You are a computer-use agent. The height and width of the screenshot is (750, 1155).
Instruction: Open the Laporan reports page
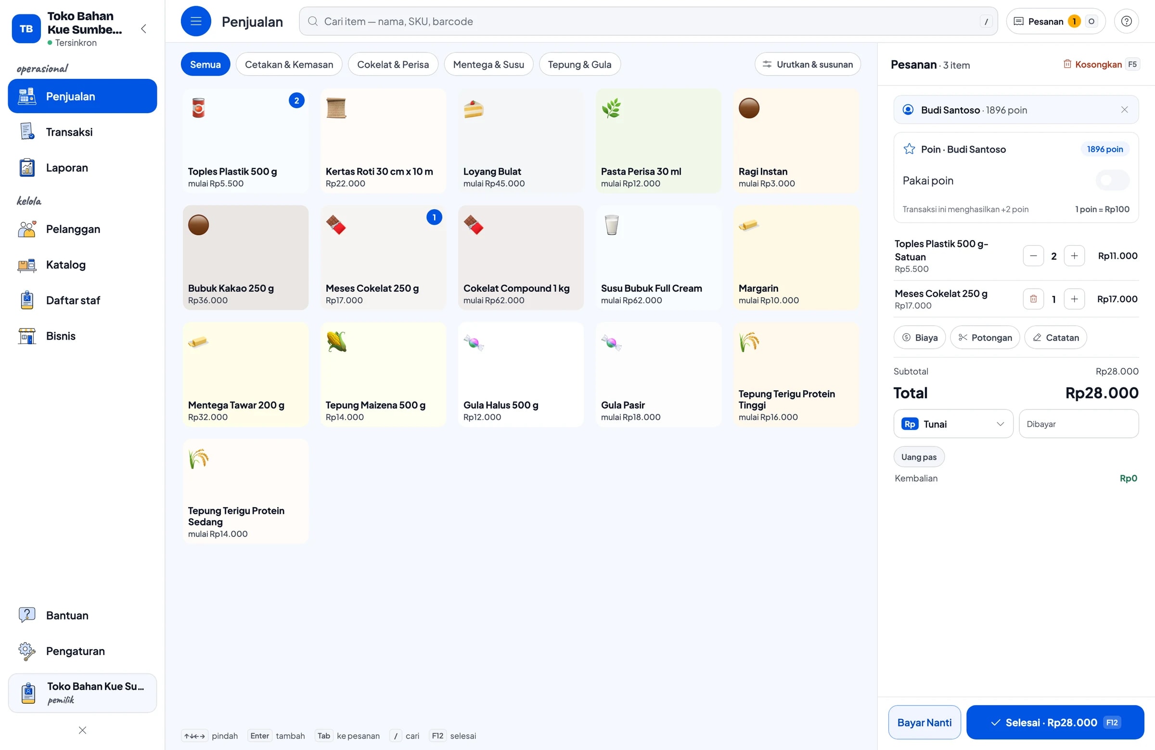(x=82, y=168)
